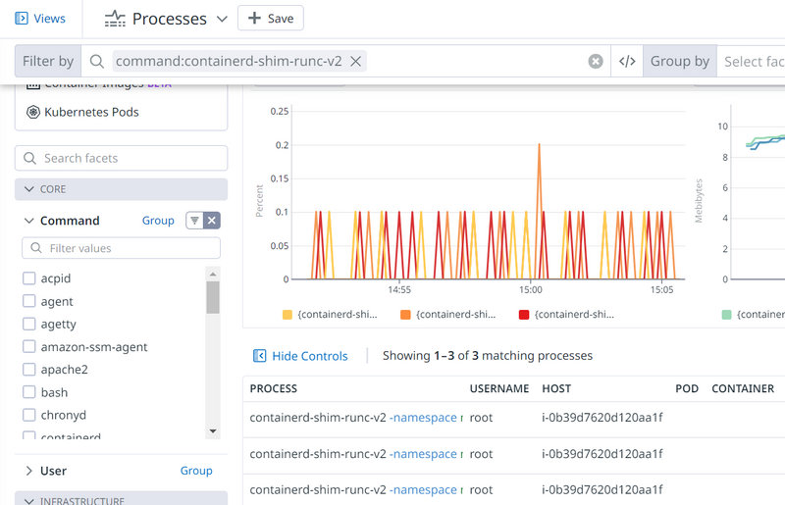The width and height of the screenshot is (785, 505).
Task: Check the amazon-ssm-agent checkbox
Action: [29, 346]
